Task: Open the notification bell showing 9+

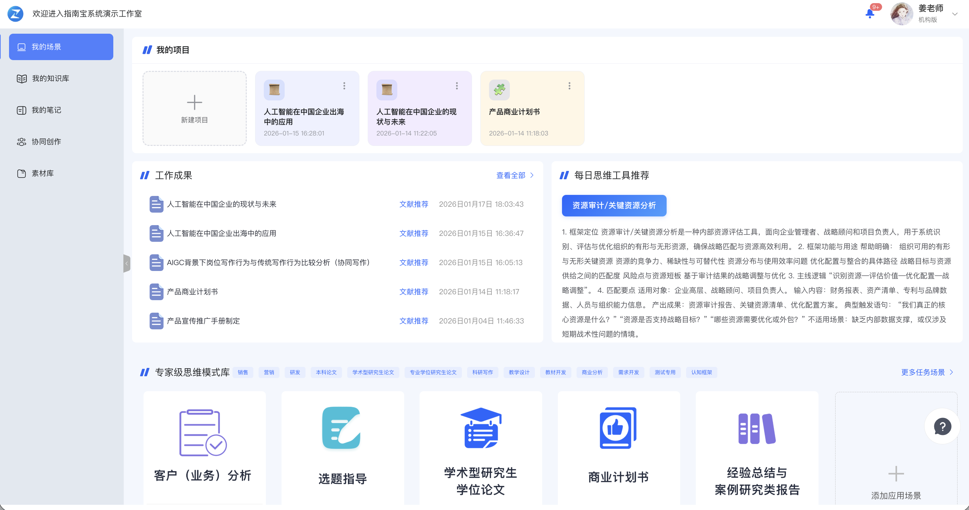Action: click(x=869, y=14)
